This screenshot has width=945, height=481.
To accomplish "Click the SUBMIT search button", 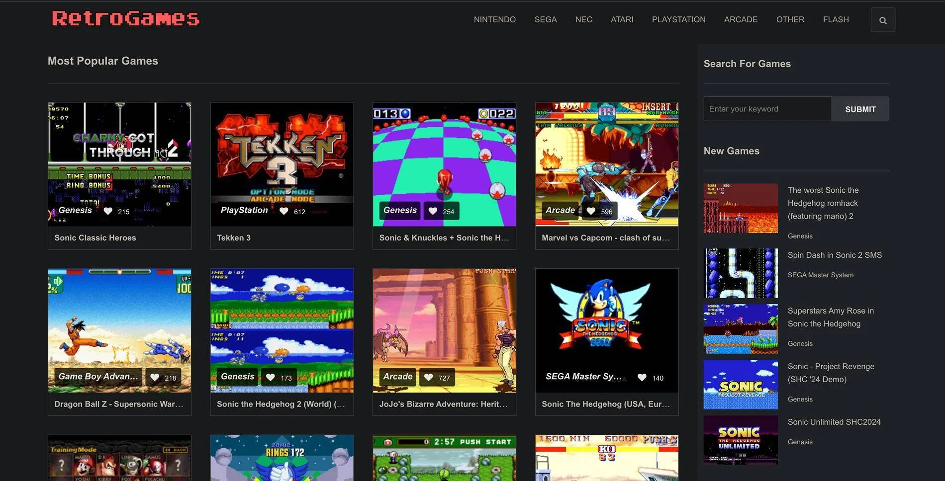I will pos(860,109).
